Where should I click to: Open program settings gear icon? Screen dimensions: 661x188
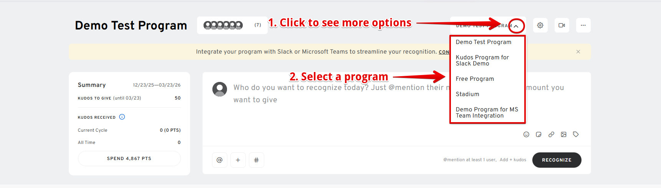[x=540, y=25]
